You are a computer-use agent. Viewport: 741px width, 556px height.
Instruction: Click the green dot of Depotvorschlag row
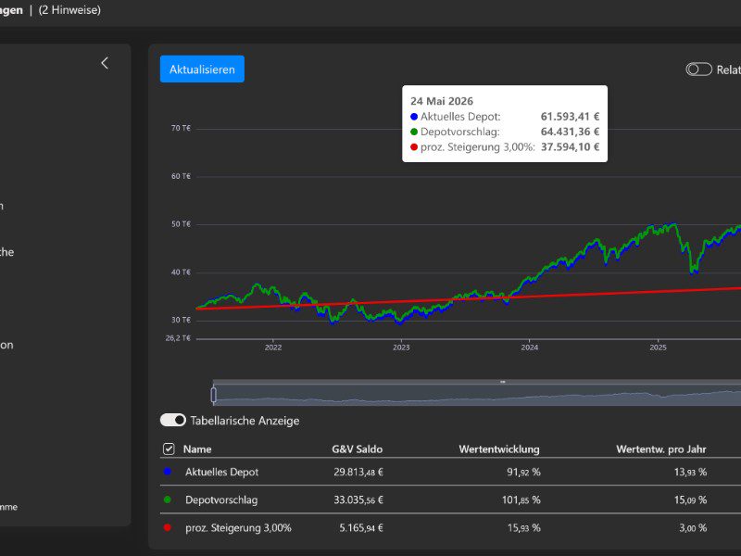(x=168, y=499)
